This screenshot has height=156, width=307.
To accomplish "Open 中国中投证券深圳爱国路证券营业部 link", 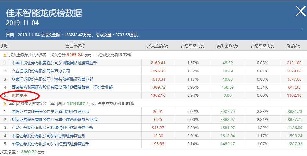I will (54, 63).
